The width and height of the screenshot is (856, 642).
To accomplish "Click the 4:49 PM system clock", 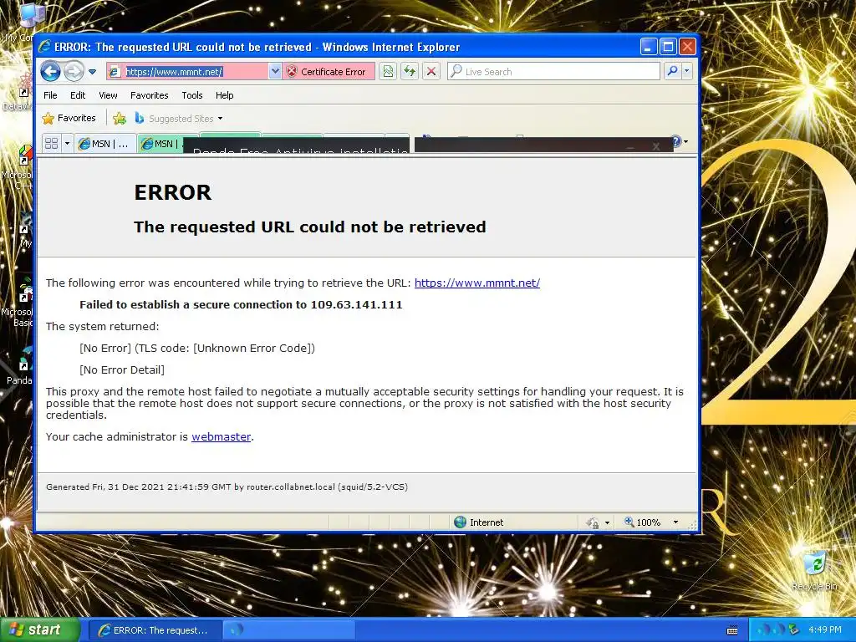I will pos(825,630).
